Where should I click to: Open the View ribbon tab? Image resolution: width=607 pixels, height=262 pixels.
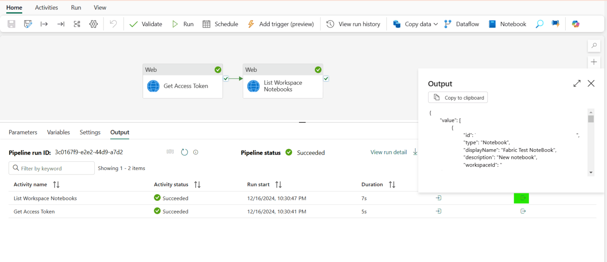pyautogui.click(x=100, y=7)
